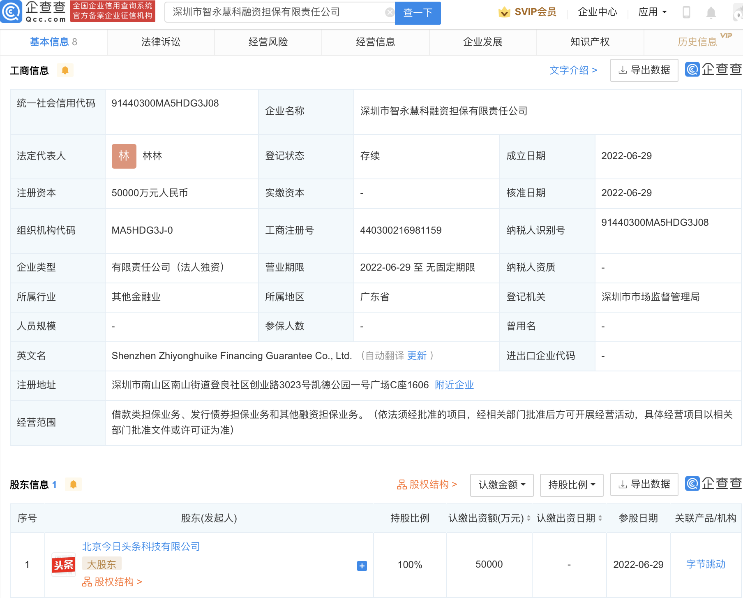This screenshot has height=598, width=743.
Task: Click the 查一下 search button
Action: click(x=418, y=13)
